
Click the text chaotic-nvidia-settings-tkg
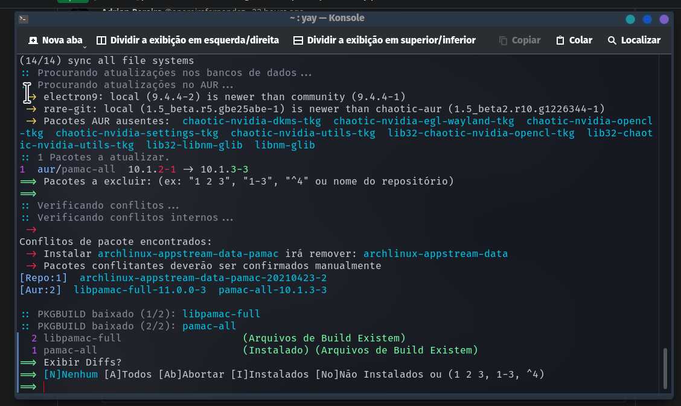point(137,133)
